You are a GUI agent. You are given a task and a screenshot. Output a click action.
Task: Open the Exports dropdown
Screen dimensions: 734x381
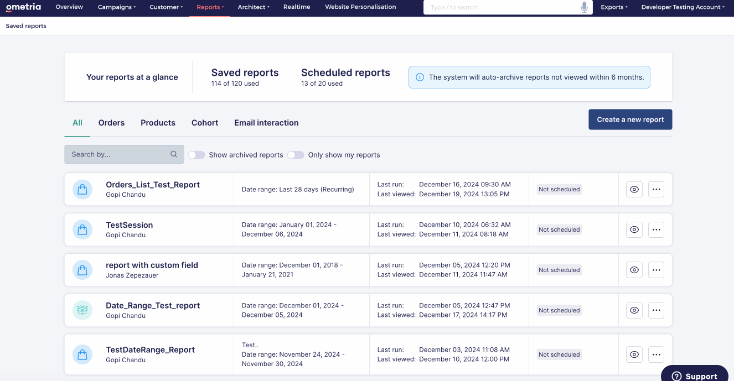click(614, 7)
